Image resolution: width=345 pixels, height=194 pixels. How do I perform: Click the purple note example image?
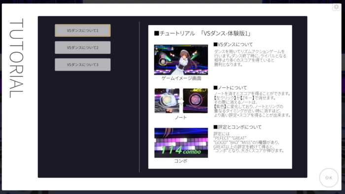tap(195, 100)
